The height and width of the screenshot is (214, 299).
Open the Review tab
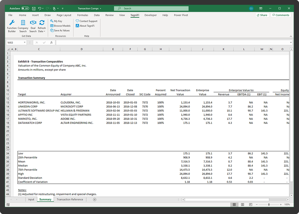[109, 15]
